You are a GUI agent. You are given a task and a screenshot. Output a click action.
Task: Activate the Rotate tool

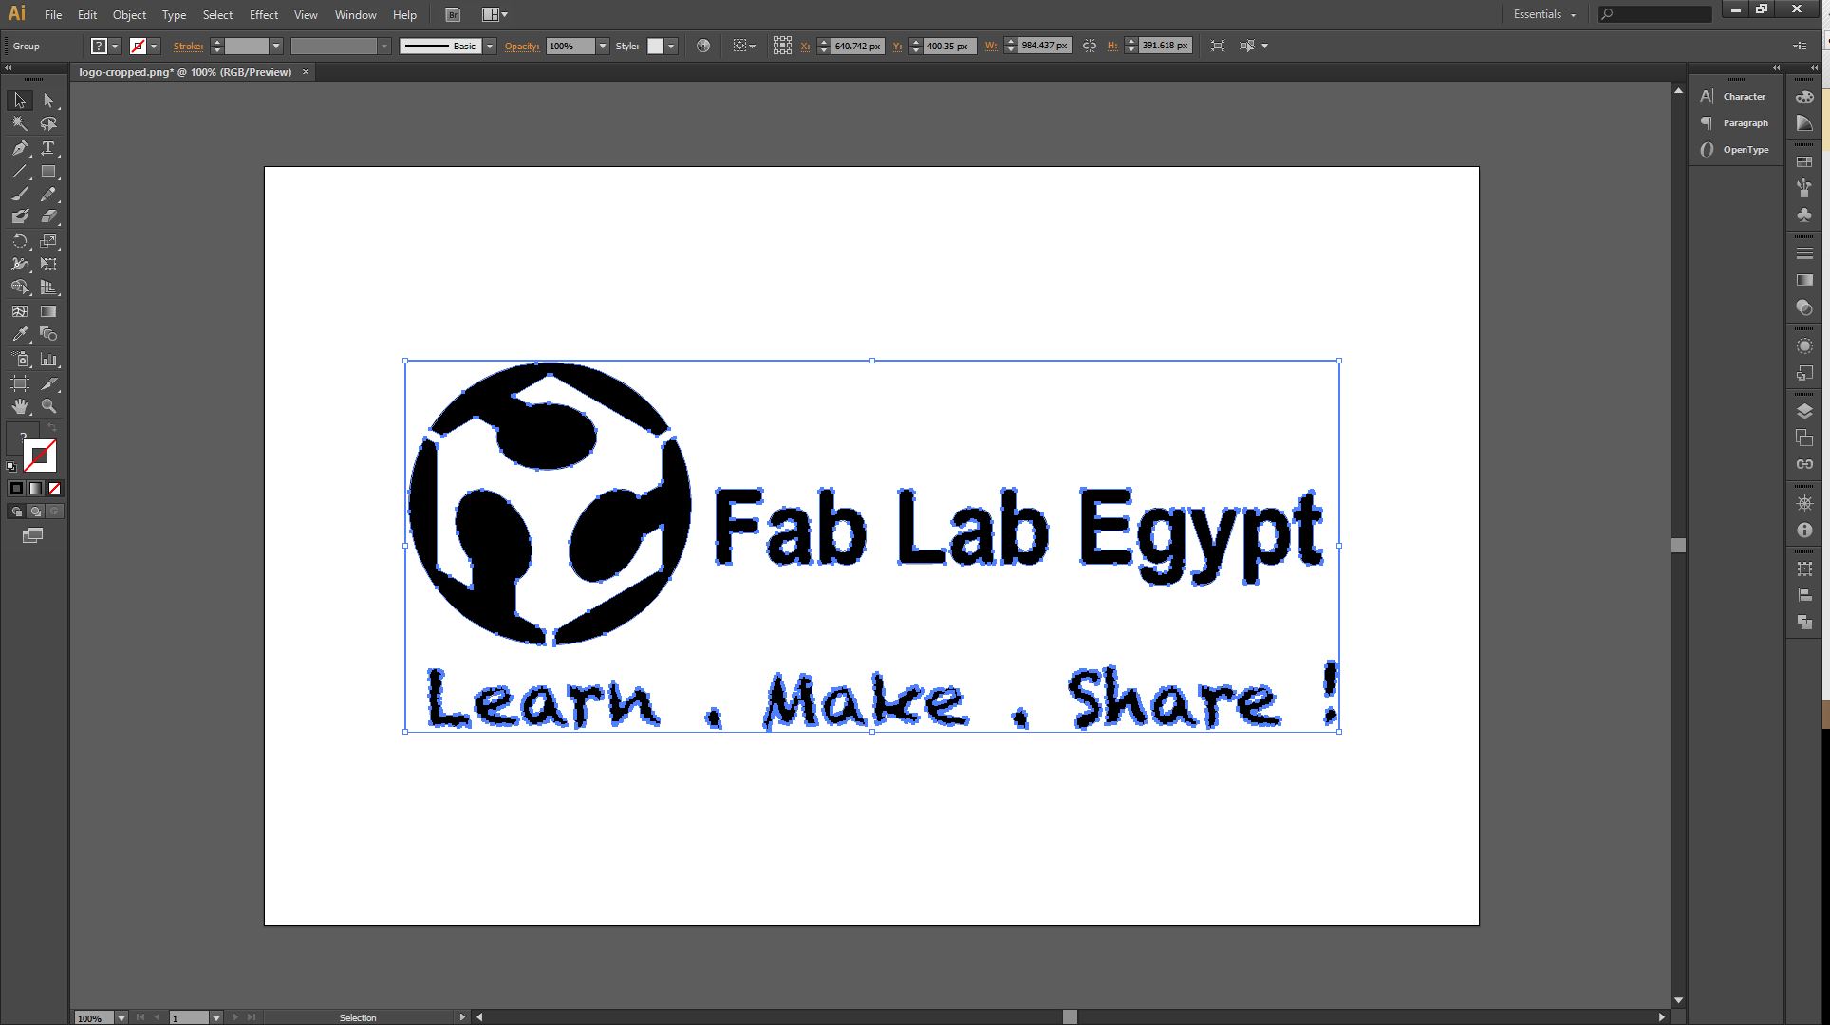tap(19, 241)
